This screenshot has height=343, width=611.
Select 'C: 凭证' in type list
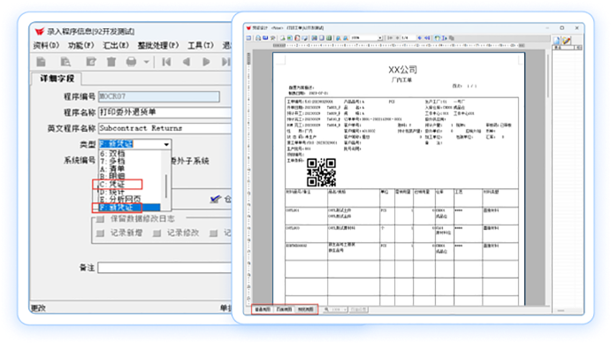pos(118,184)
